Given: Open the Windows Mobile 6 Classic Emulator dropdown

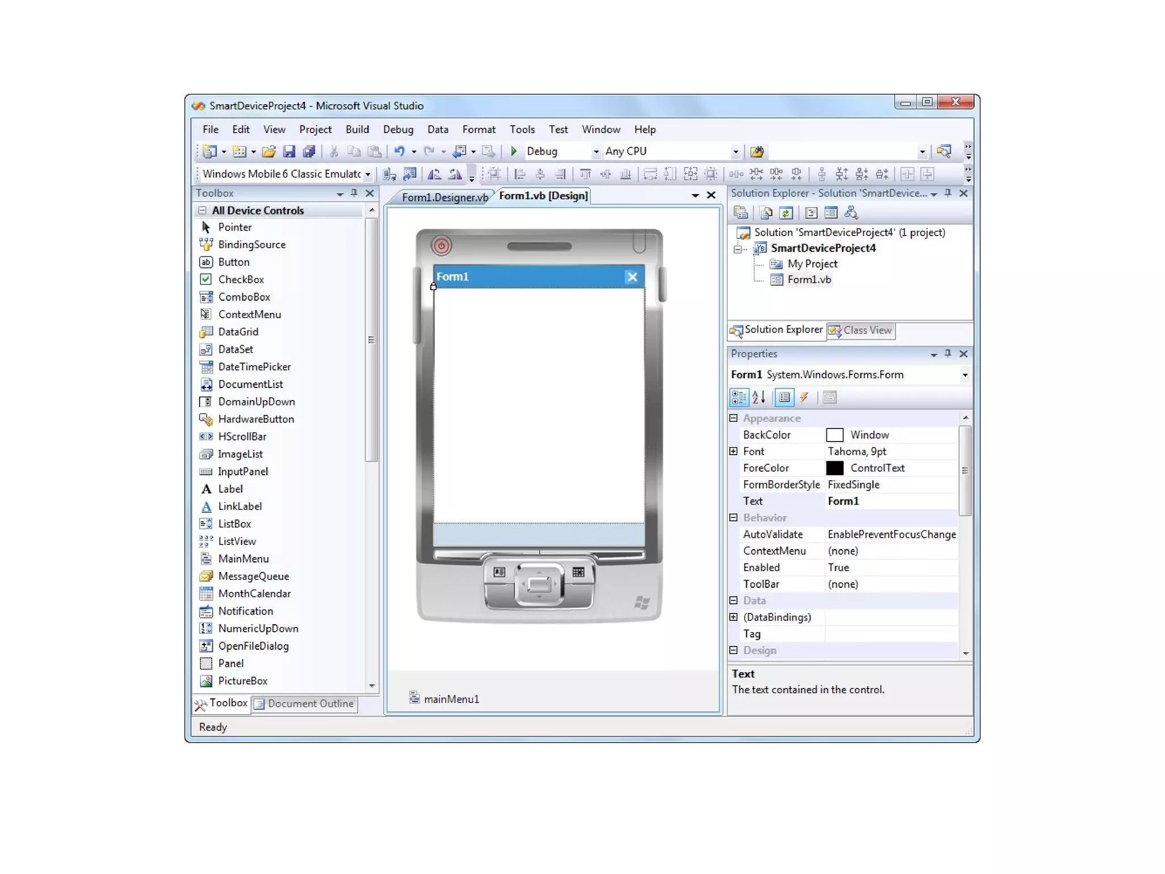Looking at the screenshot, I should (x=367, y=174).
